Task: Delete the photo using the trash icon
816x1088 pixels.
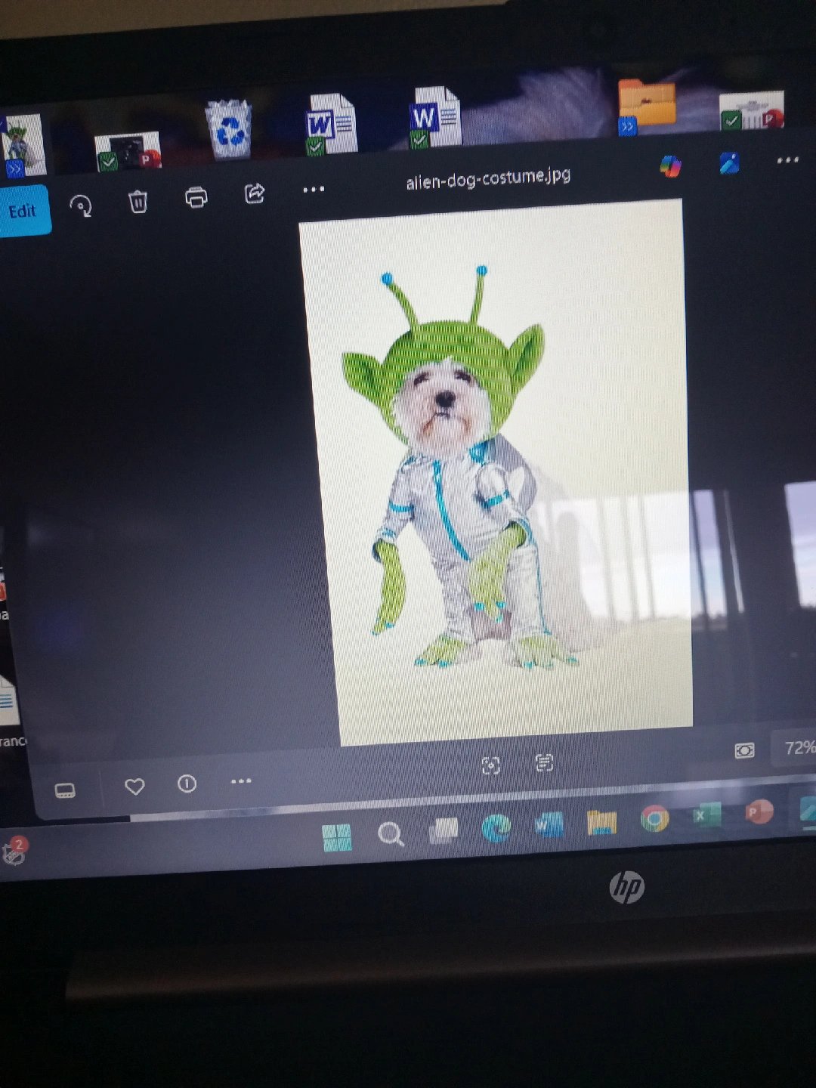Action: [138, 202]
